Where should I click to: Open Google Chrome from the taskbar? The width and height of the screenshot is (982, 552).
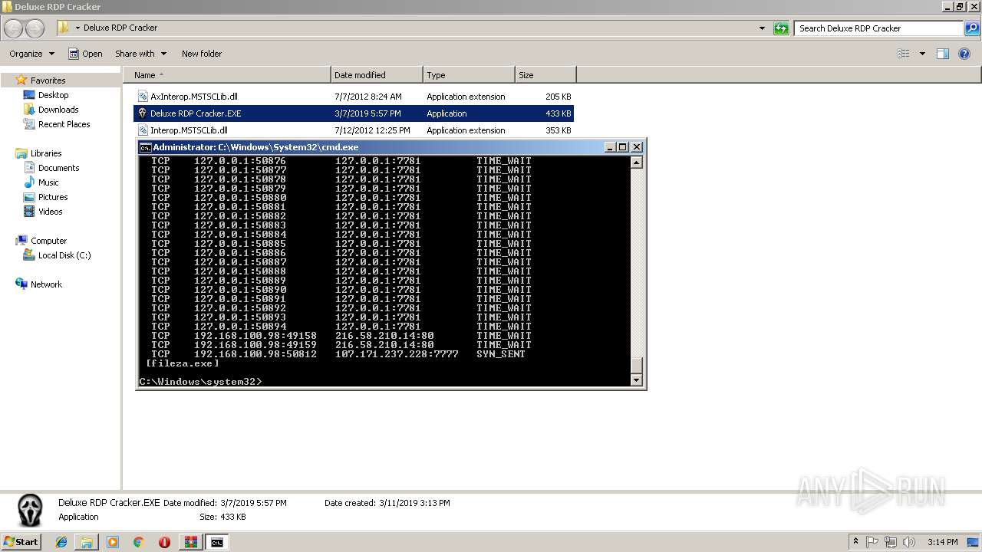point(139,542)
